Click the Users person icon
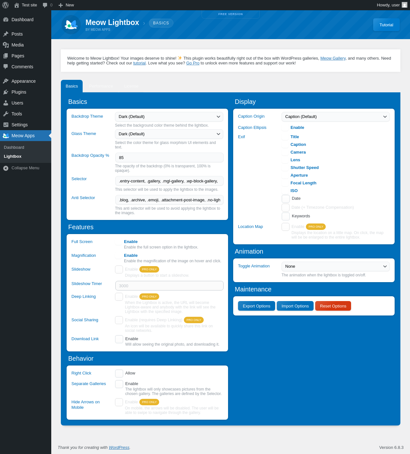This screenshot has height=454, width=410. click(x=6, y=103)
